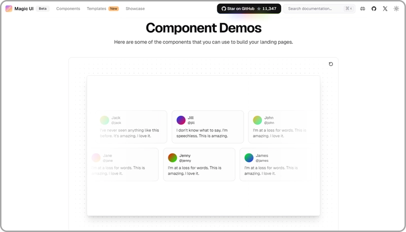Click the 11,347 star count
Image resolution: width=406 pixels, height=232 pixels.
click(269, 9)
